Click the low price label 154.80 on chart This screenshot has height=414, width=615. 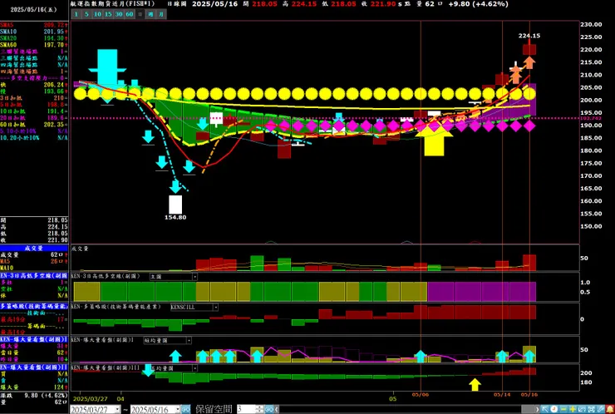(x=175, y=218)
